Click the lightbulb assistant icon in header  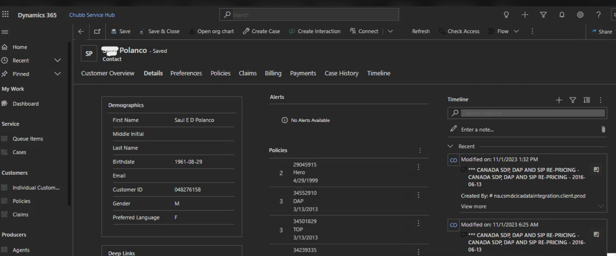coord(506,15)
